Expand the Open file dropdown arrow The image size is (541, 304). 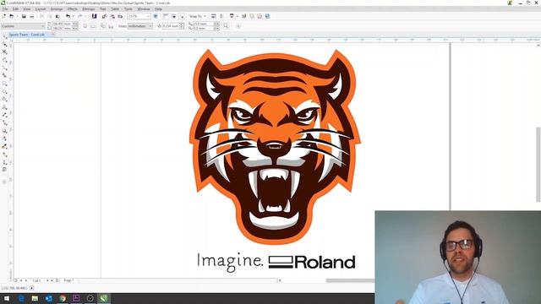[x=17, y=16]
